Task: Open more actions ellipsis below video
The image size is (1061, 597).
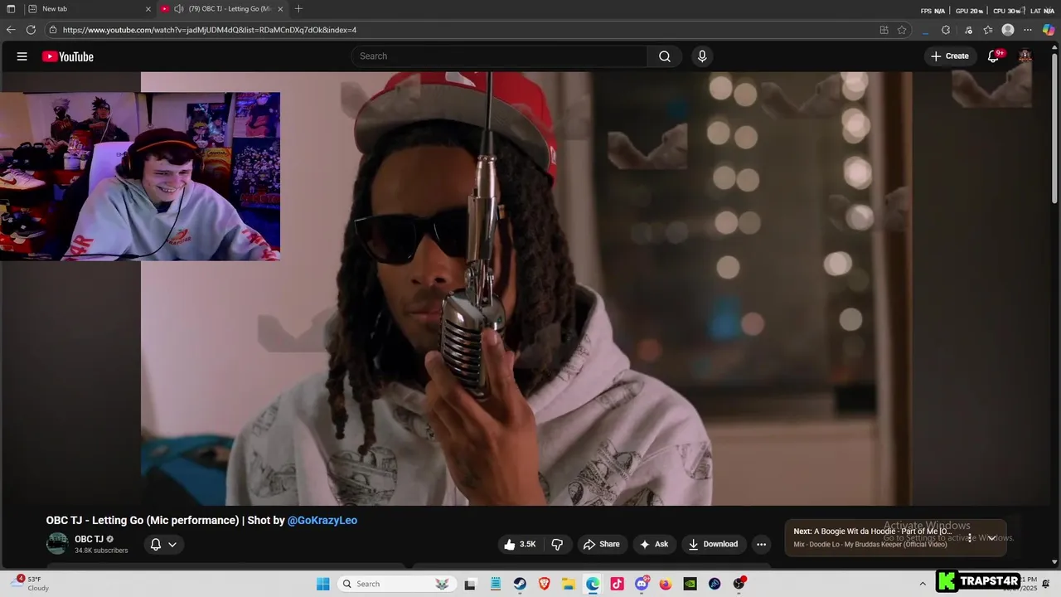Action: point(761,545)
